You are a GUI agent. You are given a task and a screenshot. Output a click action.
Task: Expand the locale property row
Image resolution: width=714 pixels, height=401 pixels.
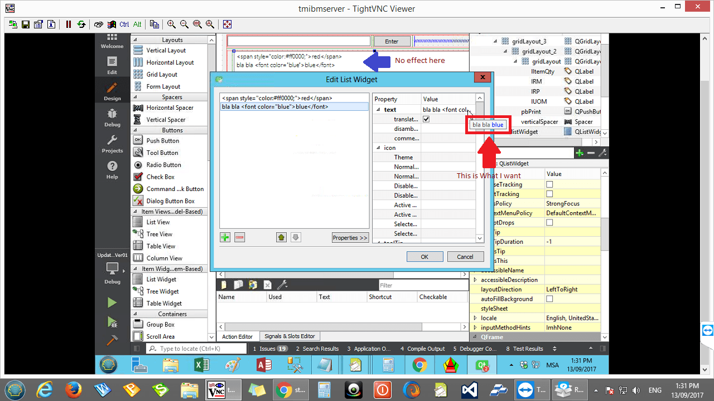(x=475, y=318)
